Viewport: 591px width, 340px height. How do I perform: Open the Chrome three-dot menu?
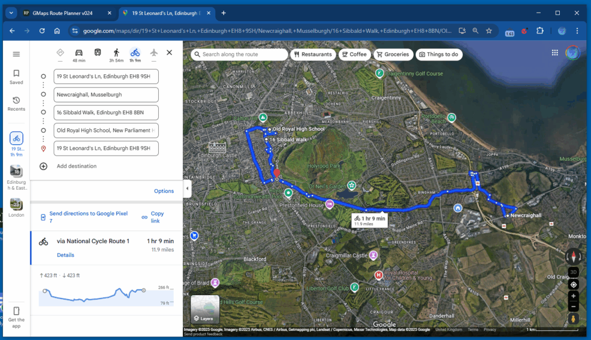pos(577,31)
